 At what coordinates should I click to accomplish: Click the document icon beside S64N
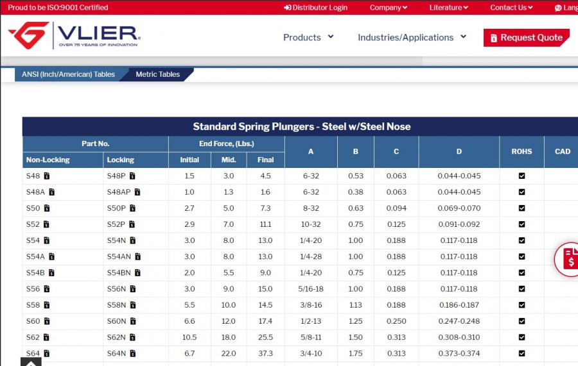tap(133, 353)
